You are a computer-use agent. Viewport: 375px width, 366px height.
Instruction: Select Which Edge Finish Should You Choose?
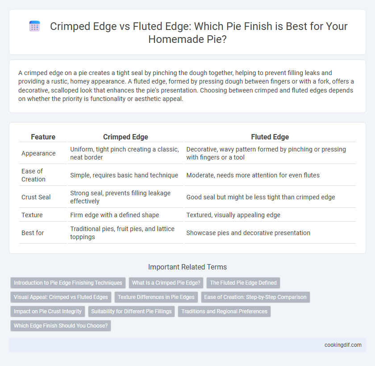[61, 326]
